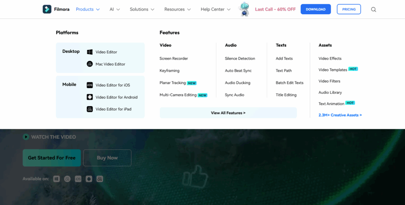Click Last Call - 60% OFF promo

coord(275,9)
